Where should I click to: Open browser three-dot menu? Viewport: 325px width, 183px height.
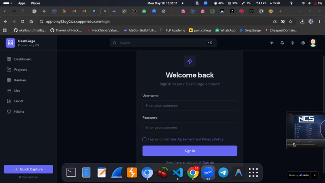click(x=319, y=21)
